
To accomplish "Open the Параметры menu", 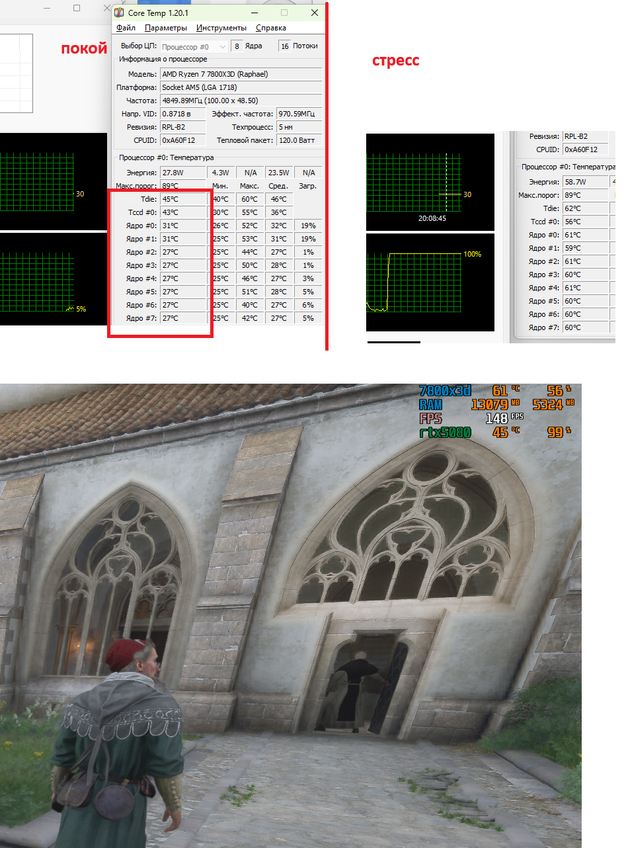I will pos(166,28).
